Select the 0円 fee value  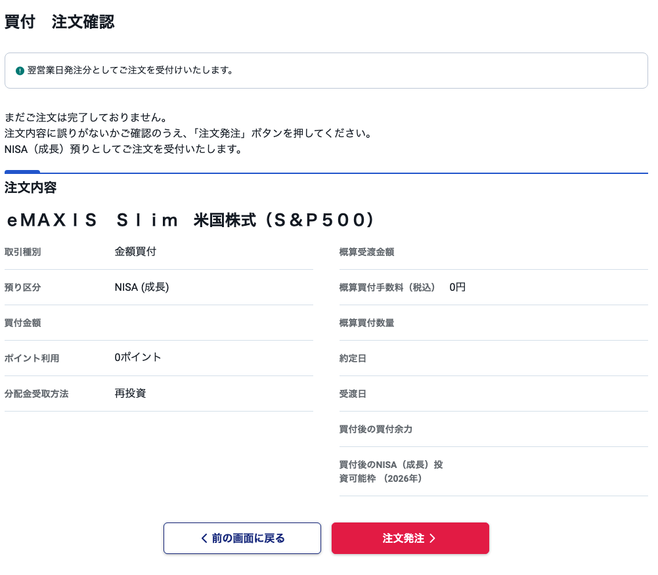[458, 287]
